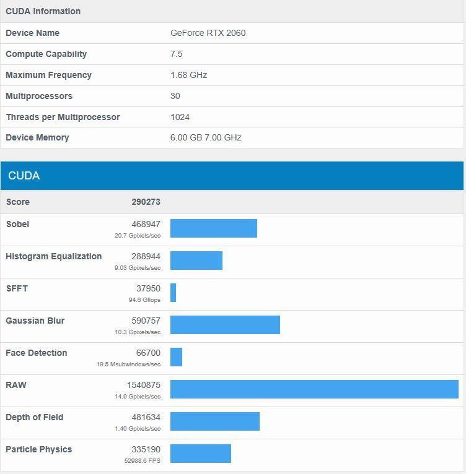466x474 pixels.
Task: Select the RAW score 1540875
Action: tap(143, 385)
